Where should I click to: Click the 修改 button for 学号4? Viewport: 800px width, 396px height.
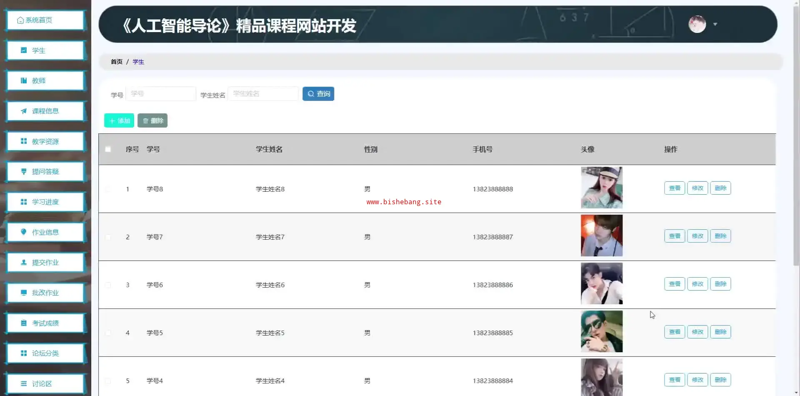coord(697,380)
